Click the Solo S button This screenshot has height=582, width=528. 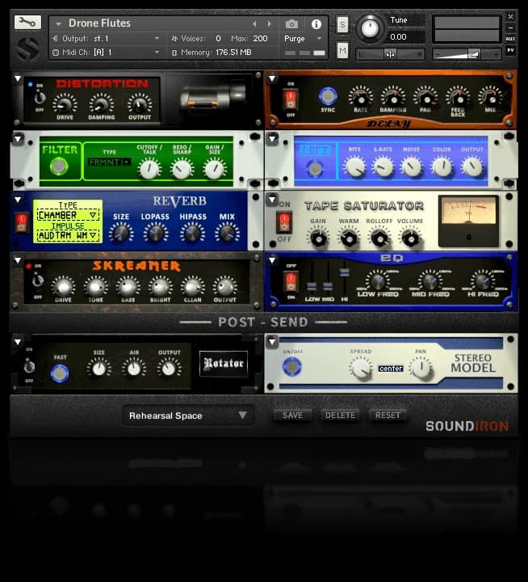(x=342, y=24)
